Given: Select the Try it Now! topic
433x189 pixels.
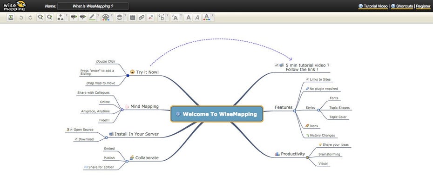Looking at the screenshot, I should pos(148,72).
